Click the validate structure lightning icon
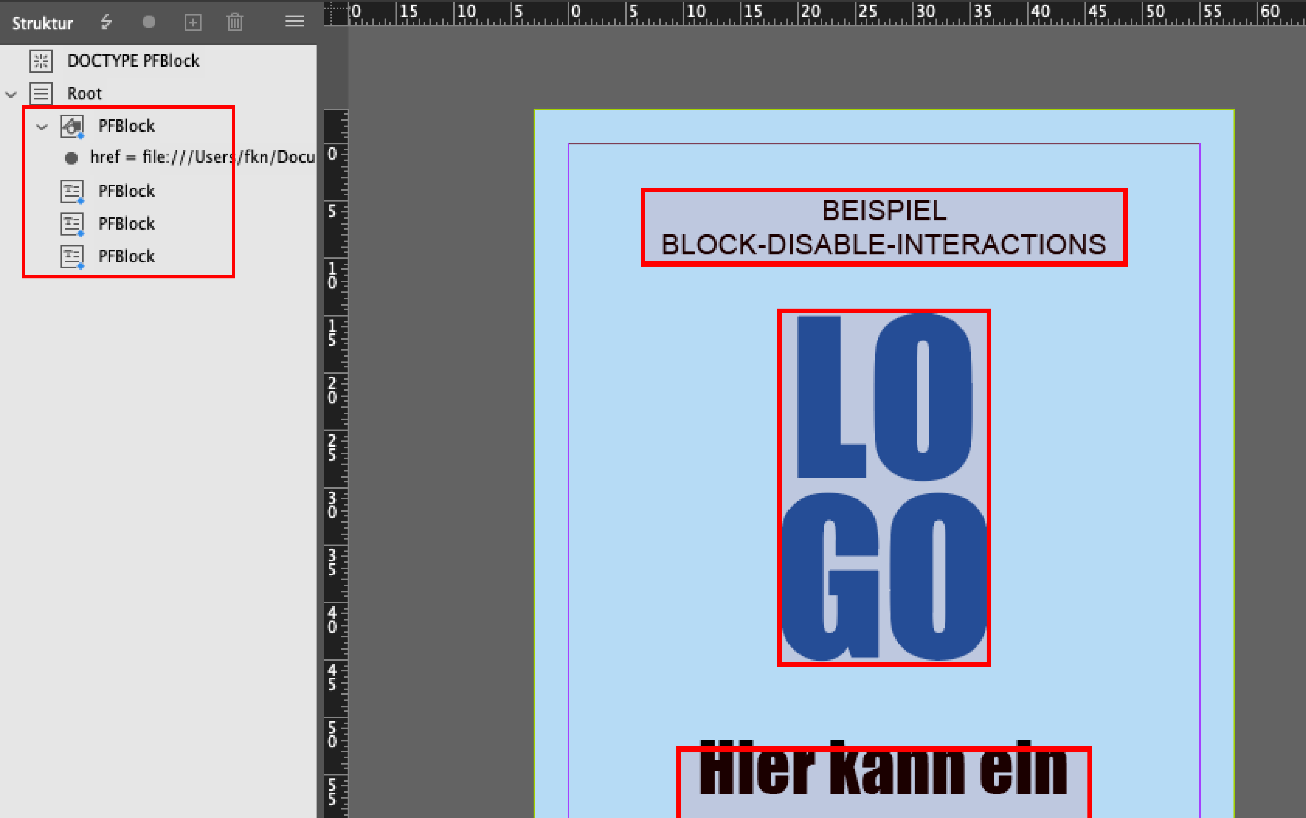Screen dimensions: 1306x818 tap(106, 22)
